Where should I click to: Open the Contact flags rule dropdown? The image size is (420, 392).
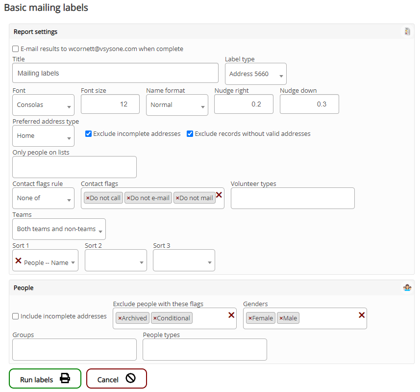pyautogui.click(x=43, y=198)
